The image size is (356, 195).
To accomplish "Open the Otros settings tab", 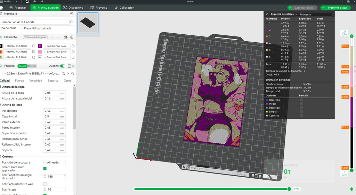I will (67, 80).
